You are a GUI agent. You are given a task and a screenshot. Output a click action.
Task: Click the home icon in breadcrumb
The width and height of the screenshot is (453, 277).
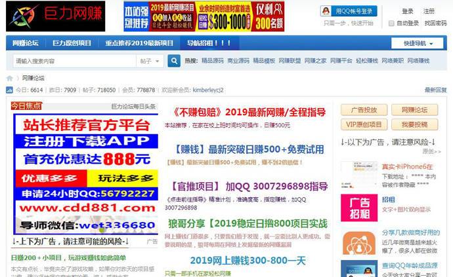point(10,78)
